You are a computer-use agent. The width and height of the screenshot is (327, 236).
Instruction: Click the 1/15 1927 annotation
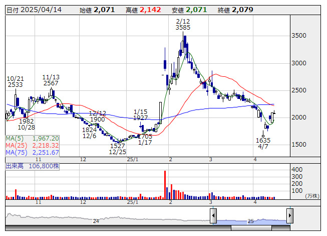tap(141, 114)
